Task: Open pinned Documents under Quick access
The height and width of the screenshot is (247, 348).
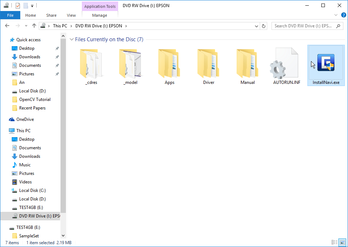Action: click(30, 65)
